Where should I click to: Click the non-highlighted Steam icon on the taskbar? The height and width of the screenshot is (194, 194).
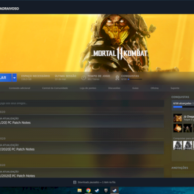pyautogui.click(x=97, y=190)
